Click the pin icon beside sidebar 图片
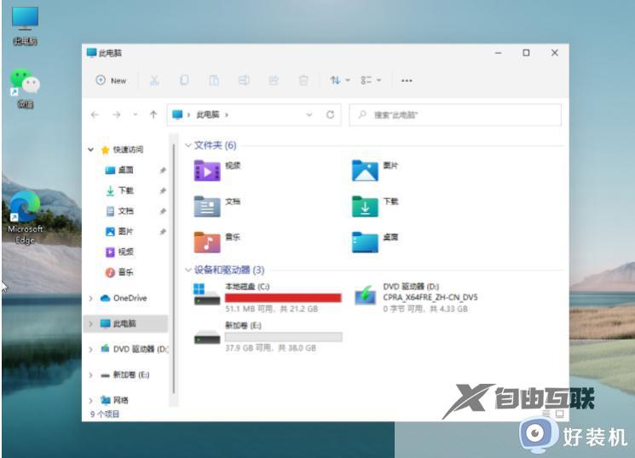Viewport: 635px width, 458px height. pos(163,232)
